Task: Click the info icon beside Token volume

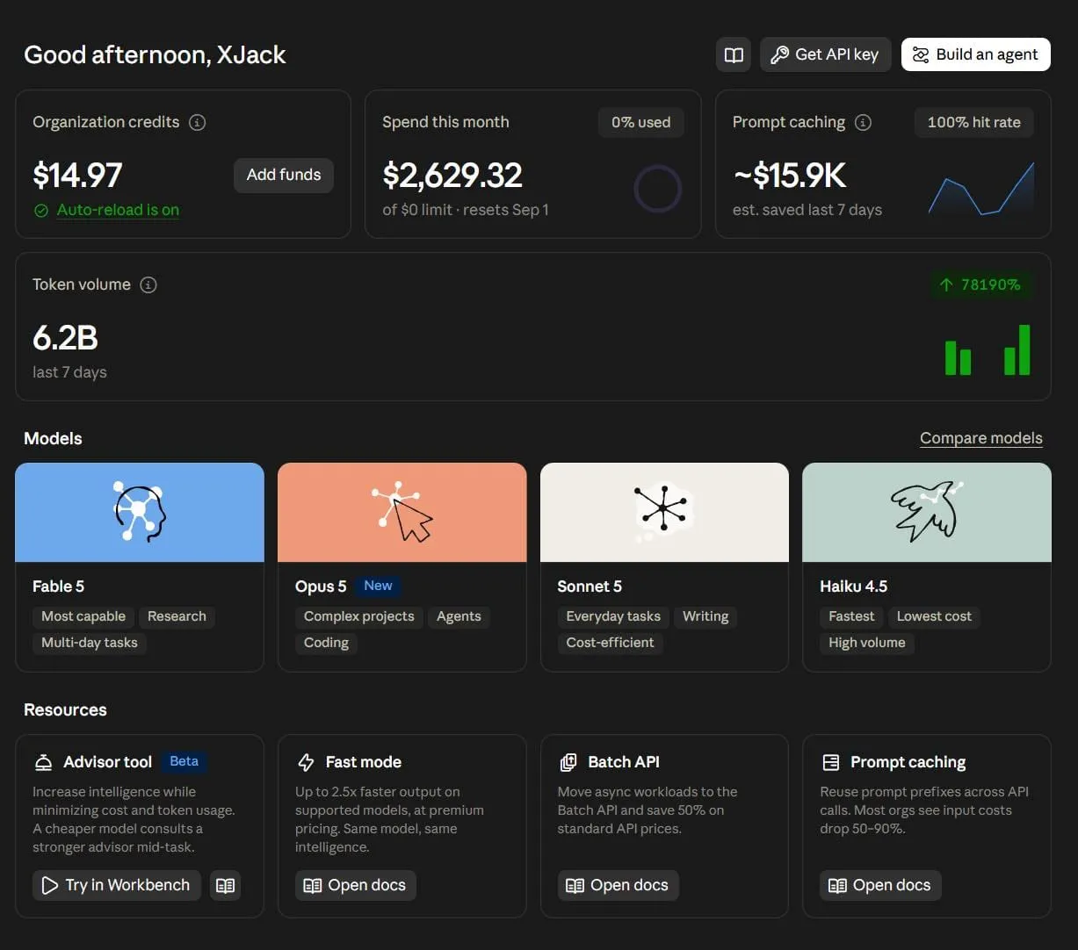Action: 148,284
